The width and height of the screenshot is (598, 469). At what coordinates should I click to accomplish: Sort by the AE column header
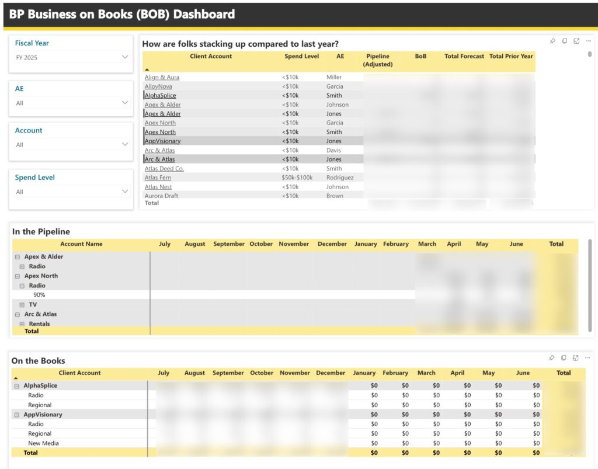click(x=340, y=56)
